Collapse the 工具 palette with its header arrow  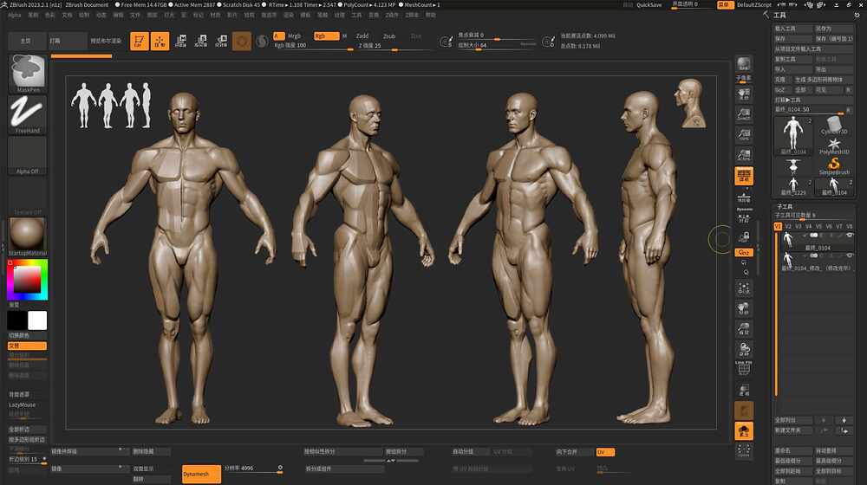[x=766, y=15]
